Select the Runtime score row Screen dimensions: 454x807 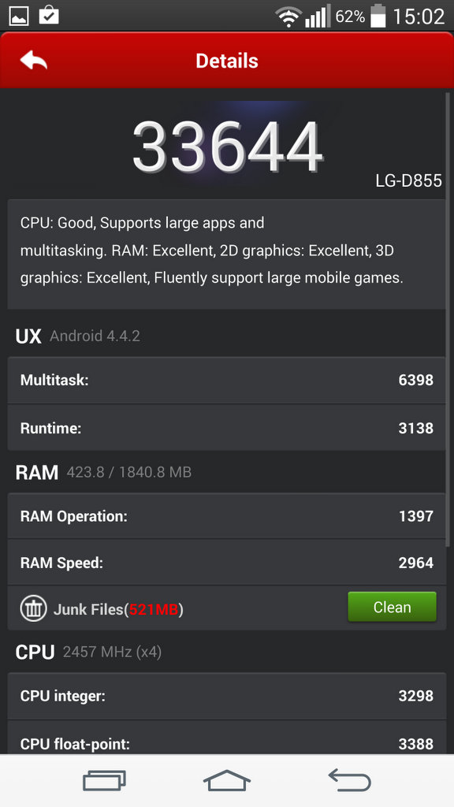click(226, 428)
